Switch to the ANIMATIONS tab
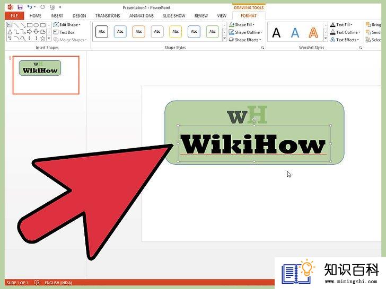 (x=141, y=16)
